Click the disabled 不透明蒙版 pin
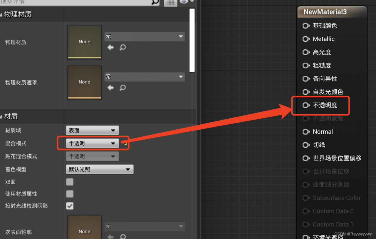This screenshot has width=376, height=239. pyautogui.click(x=306, y=118)
